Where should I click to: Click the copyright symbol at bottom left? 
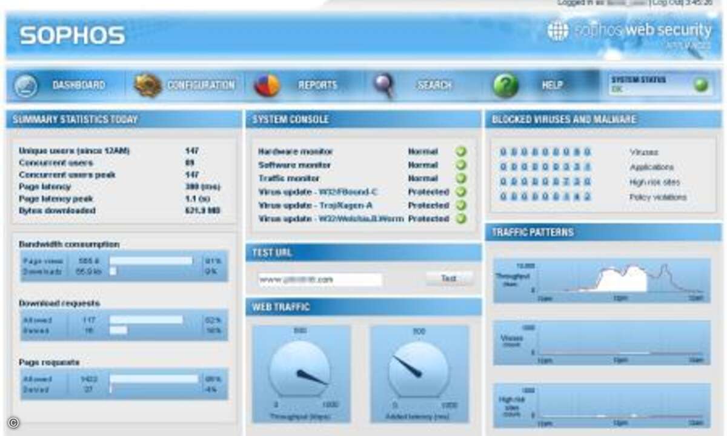(x=13, y=423)
